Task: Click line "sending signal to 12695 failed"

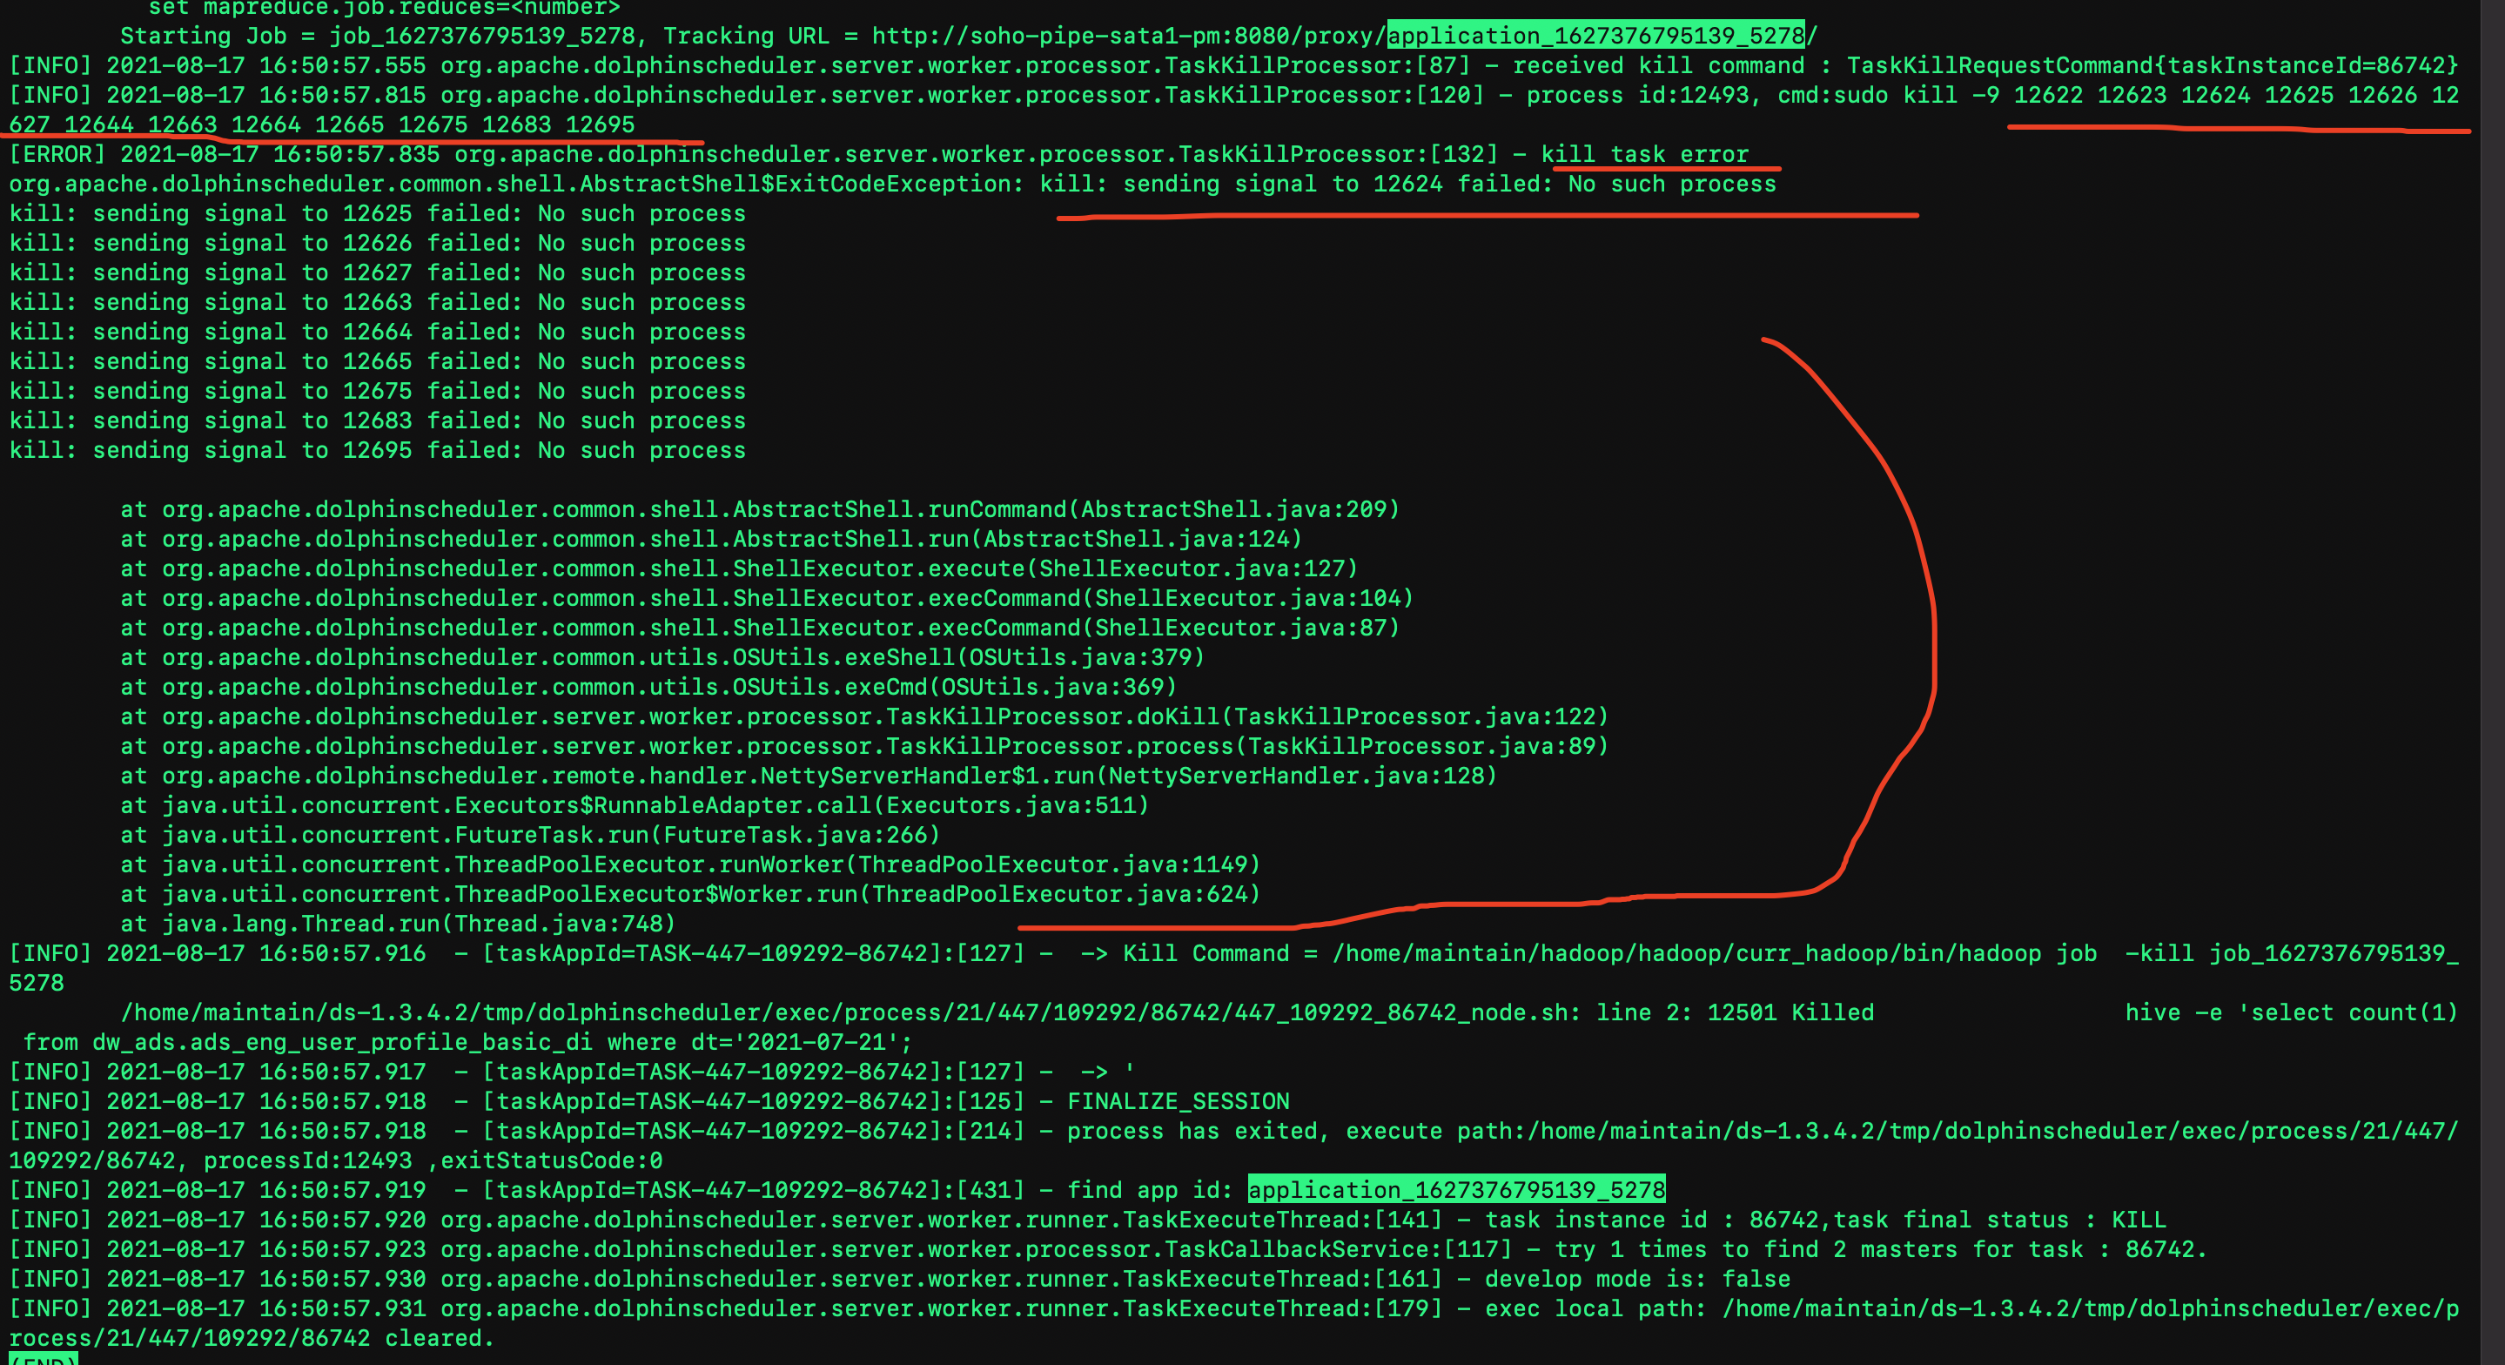Action: pos(377,450)
